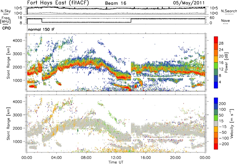
Task: Click the "CPID" row label
Action: coord(7,28)
